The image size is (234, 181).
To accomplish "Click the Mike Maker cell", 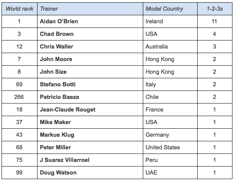I will 56,122.
